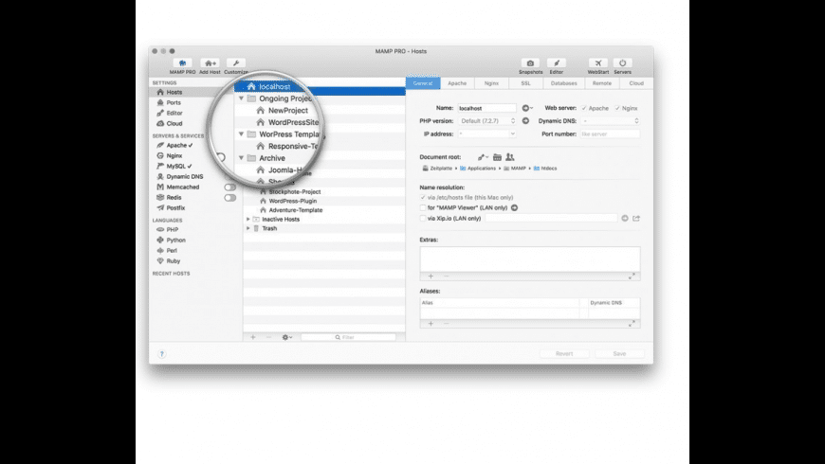This screenshot has width=825, height=464.
Task: Click the arrow icon next to PHP version
Action: pos(525,121)
